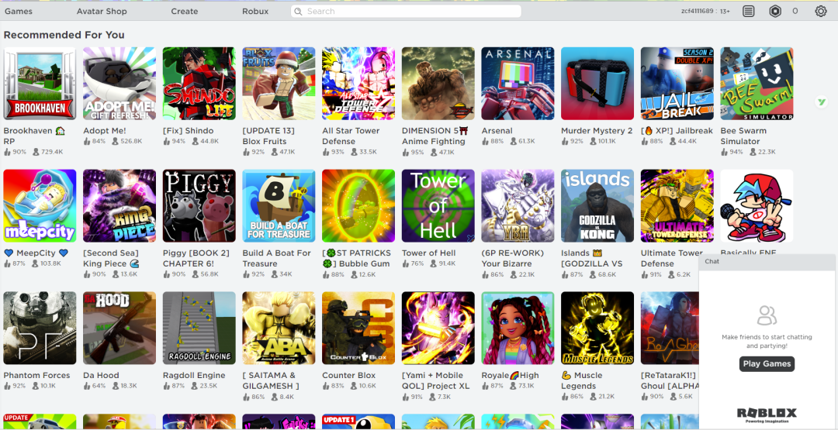Image resolution: width=838 pixels, height=430 pixels.
Task: Open the Royale High game thumbnail
Action: click(x=518, y=328)
